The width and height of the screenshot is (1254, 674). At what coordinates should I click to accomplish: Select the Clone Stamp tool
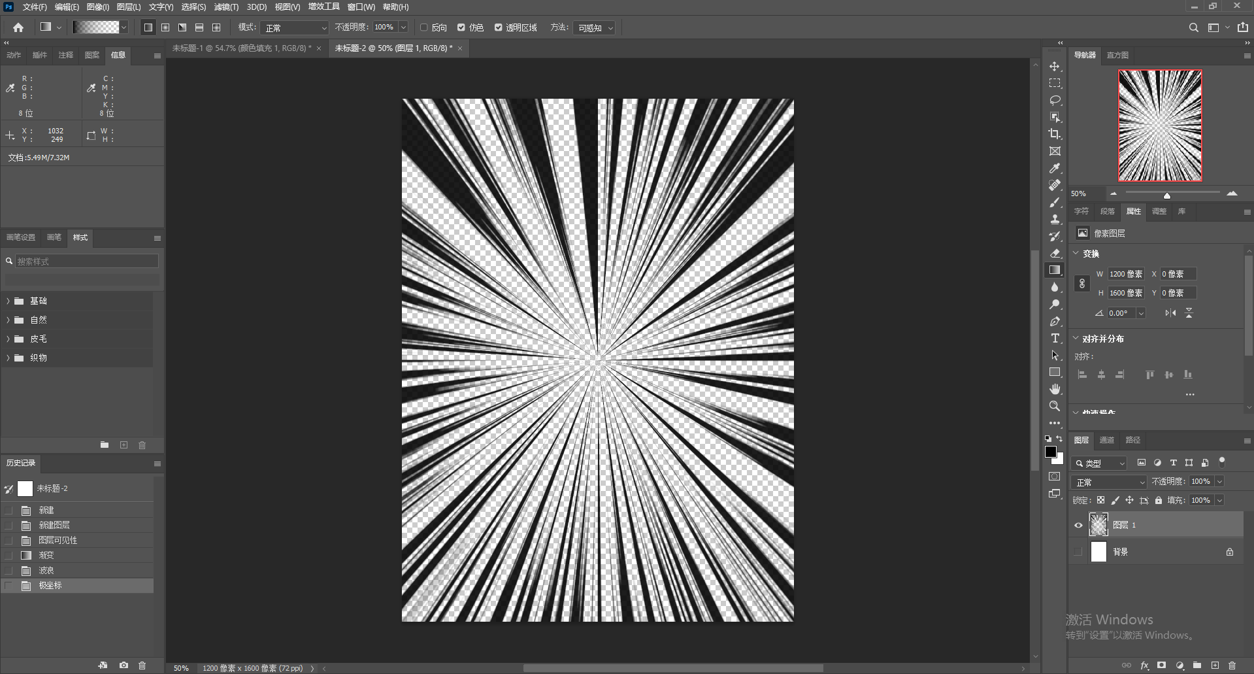(x=1055, y=219)
